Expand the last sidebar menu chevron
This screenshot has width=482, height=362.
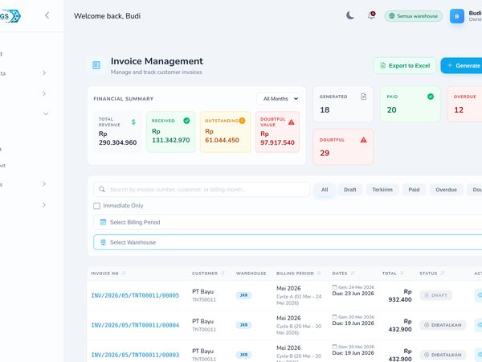coord(44,204)
